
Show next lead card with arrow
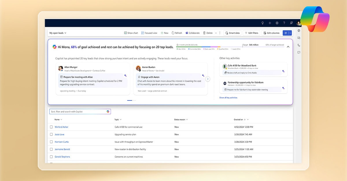[208, 79]
